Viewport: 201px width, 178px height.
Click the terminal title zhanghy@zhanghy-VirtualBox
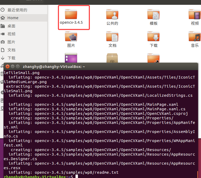(54, 67)
